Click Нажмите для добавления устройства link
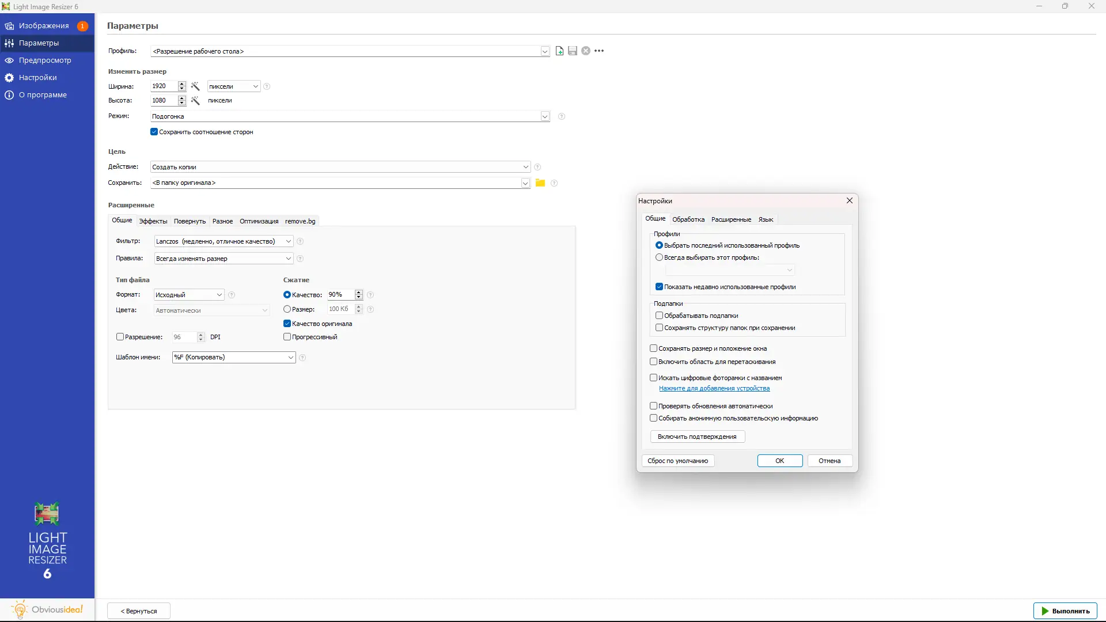The width and height of the screenshot is (1106, 622). click(x=714, y=389)
